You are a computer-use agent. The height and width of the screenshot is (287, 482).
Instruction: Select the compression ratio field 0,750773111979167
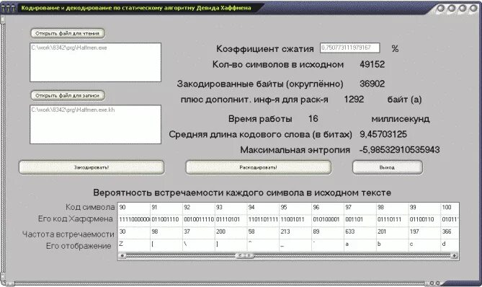click(x=350, y=48)
